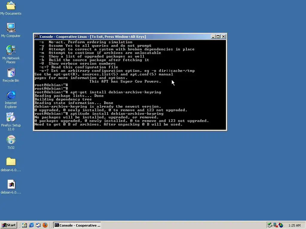Open the console window system menu icon
The height and width of the screenshot is (229, 306).
37,36
